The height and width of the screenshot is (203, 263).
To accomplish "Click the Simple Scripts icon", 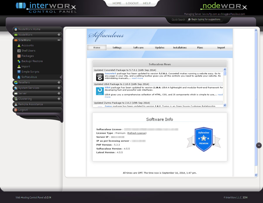I will (x=19, y=72).
